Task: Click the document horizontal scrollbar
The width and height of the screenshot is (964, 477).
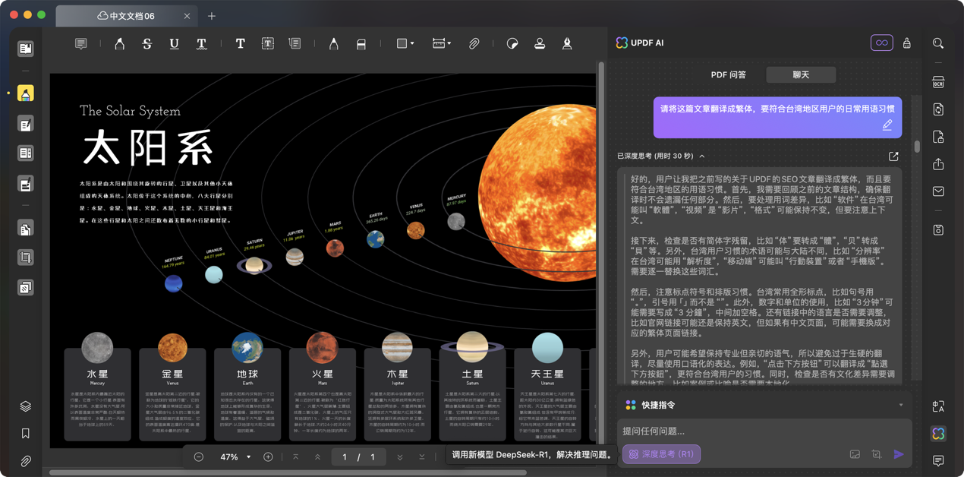Action: (x=288, y=472)
